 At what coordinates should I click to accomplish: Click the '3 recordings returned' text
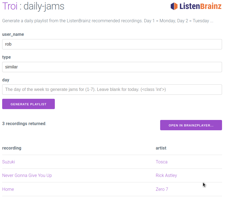pos(24,123)
